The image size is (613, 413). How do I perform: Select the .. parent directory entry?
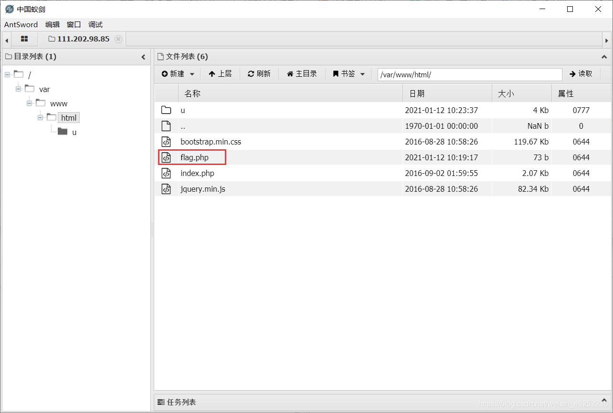coord(183,126)
